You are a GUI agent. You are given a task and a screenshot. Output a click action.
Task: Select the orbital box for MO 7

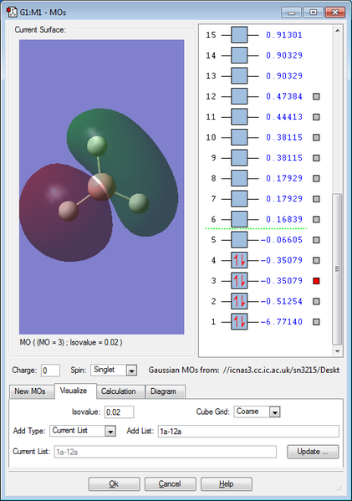239,199
